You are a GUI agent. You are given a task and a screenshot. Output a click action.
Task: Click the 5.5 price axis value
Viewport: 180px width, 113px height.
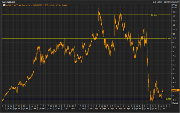[174, 74]
